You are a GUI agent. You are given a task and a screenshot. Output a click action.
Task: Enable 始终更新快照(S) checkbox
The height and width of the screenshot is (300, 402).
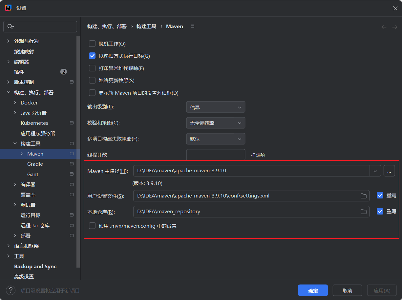point(92,80)
